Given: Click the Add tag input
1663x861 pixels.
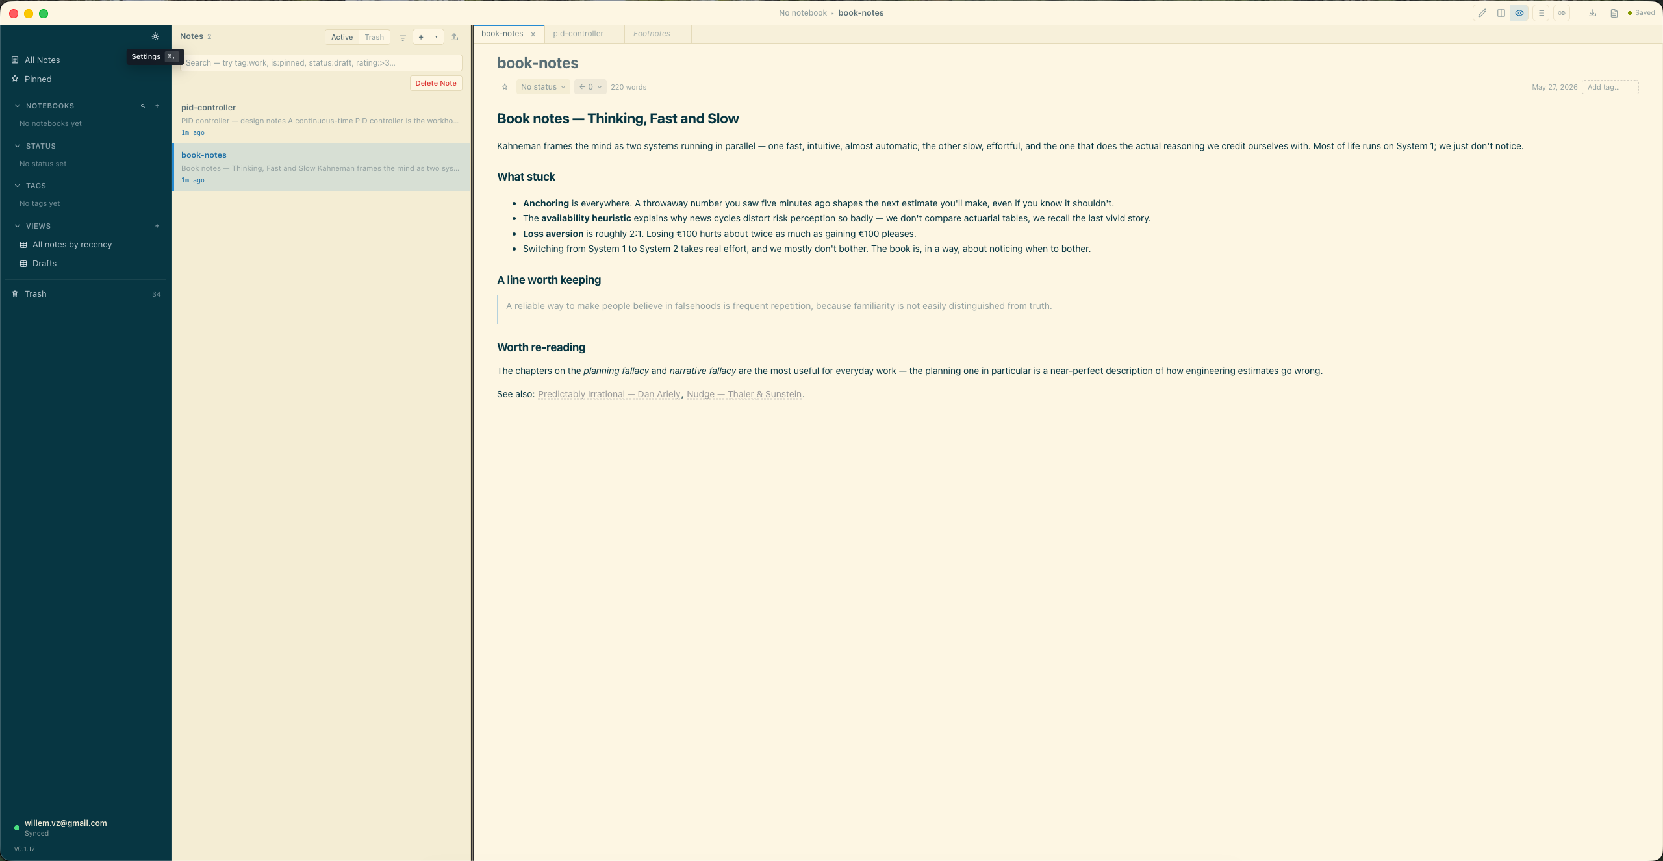Looking at the screenshot, I should click(1610, 87).
